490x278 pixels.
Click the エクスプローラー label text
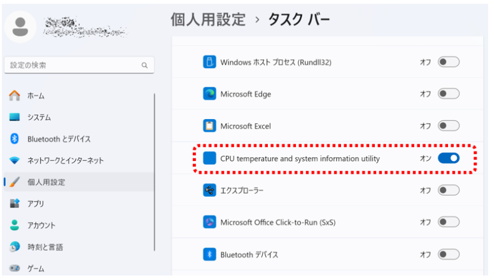pos(242,190)
